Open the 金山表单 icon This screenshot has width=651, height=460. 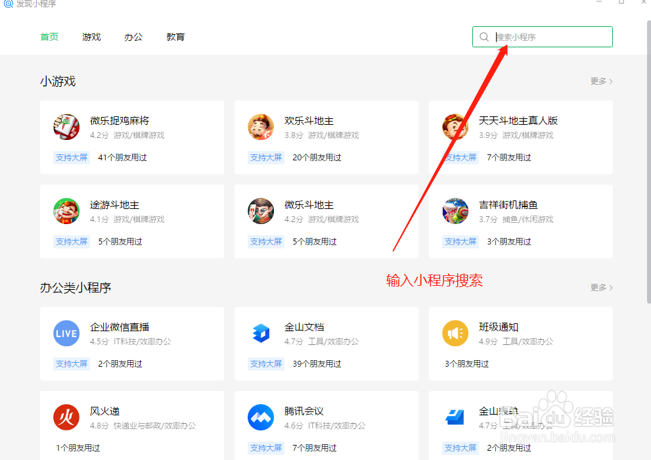455,417
